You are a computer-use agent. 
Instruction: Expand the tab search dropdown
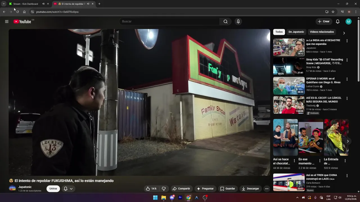4,4
